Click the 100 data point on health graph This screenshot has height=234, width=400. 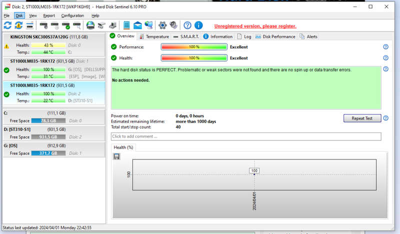(x=254, y=174)
